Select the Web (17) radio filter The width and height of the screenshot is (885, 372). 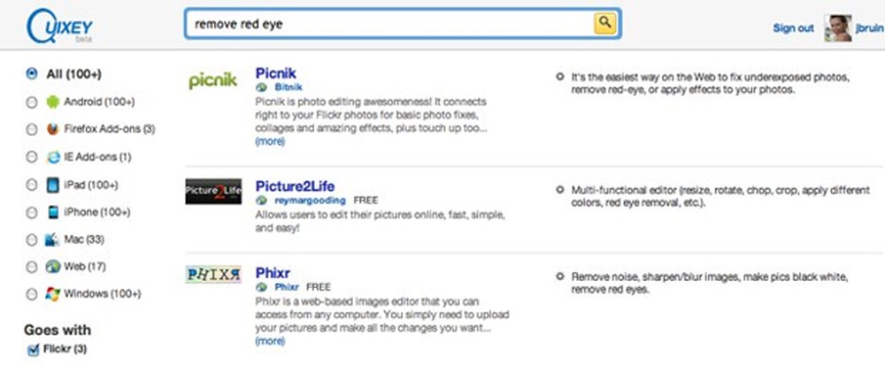click(x=32, y=267)
